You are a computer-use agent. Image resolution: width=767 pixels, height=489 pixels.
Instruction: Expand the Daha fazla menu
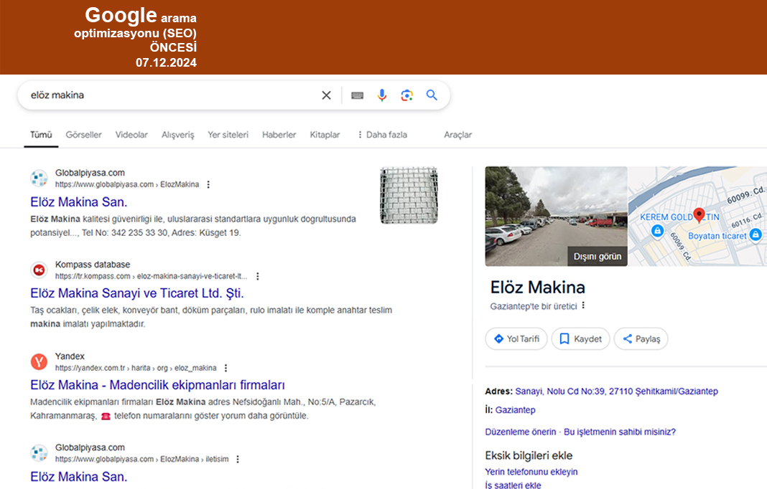[382, 134]
